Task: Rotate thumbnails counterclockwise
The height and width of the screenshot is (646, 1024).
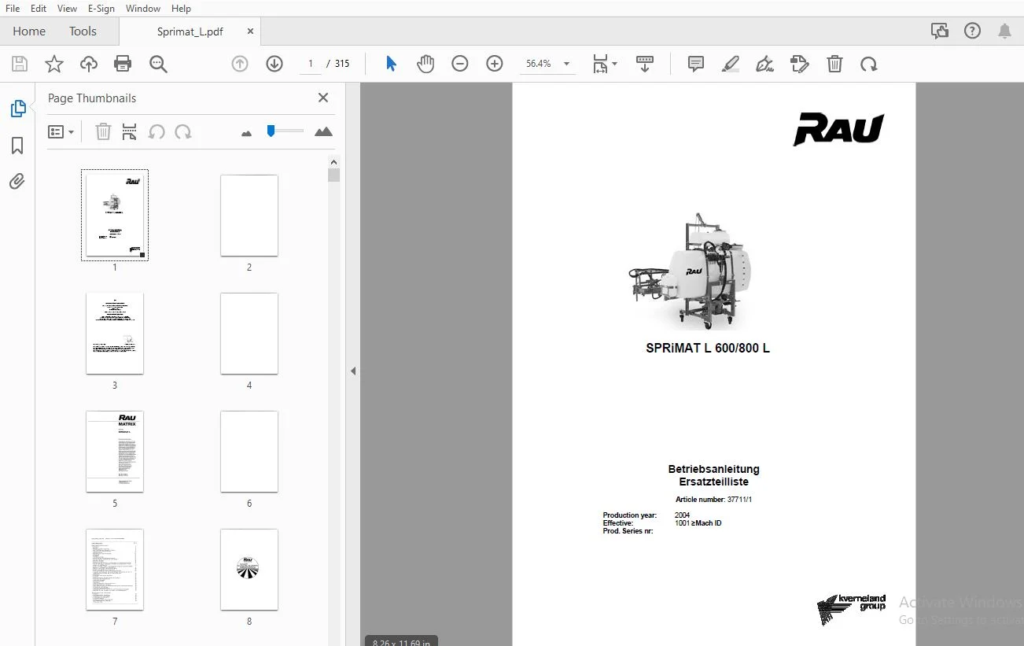Action: (x=157, y=131)
